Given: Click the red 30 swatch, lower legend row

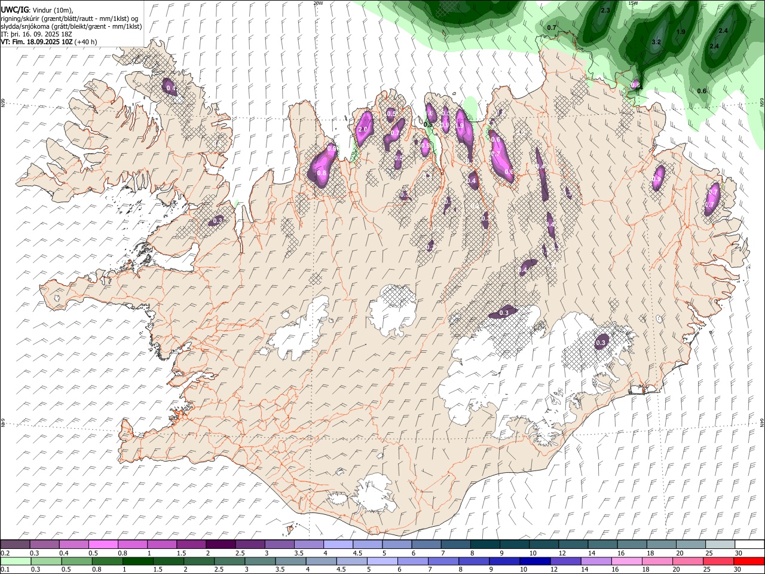Looking at the screenshot, I should click(748, 561).
